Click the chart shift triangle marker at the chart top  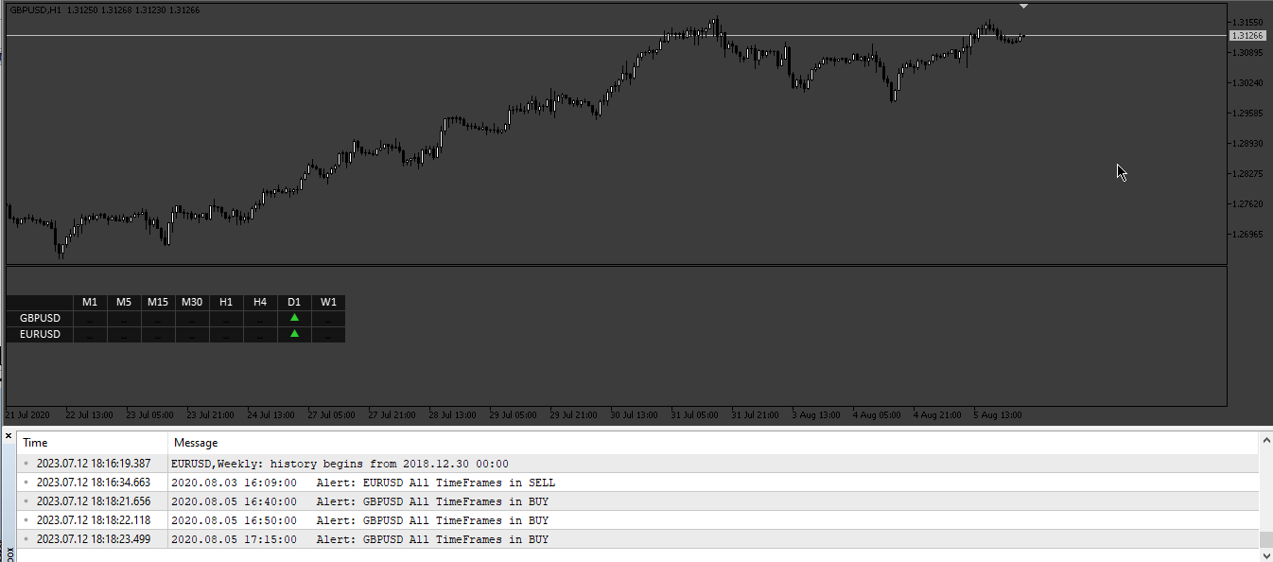pyautogui.click(x=1022, y=6)
